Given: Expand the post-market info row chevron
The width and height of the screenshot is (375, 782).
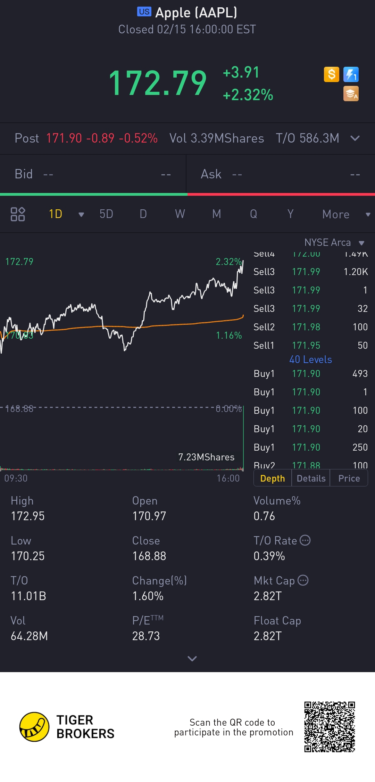Looking at the screenshot, I should (x=355, y=138).
